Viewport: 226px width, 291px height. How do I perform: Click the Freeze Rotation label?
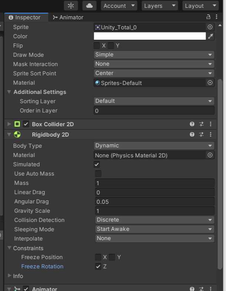(x=42, y=267)
